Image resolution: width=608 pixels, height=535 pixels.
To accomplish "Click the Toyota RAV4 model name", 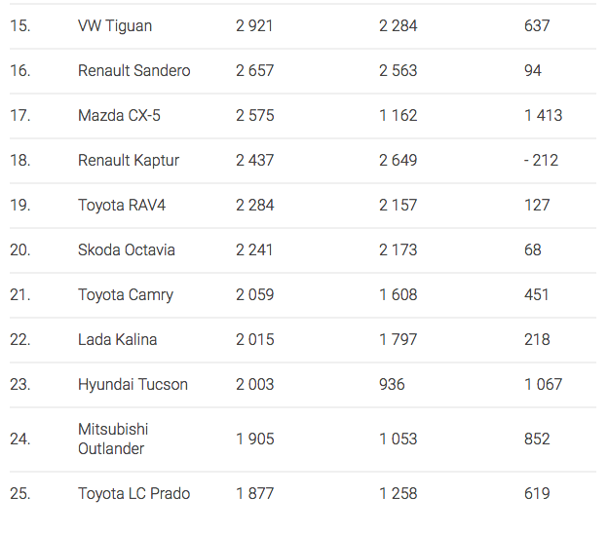I will tap(122, 206).
